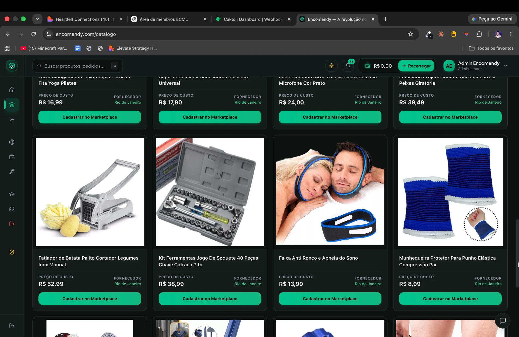Open Todos os favoritos folder
The height and width of the screenshot is (337, 519).
click(x=491, y=48)
